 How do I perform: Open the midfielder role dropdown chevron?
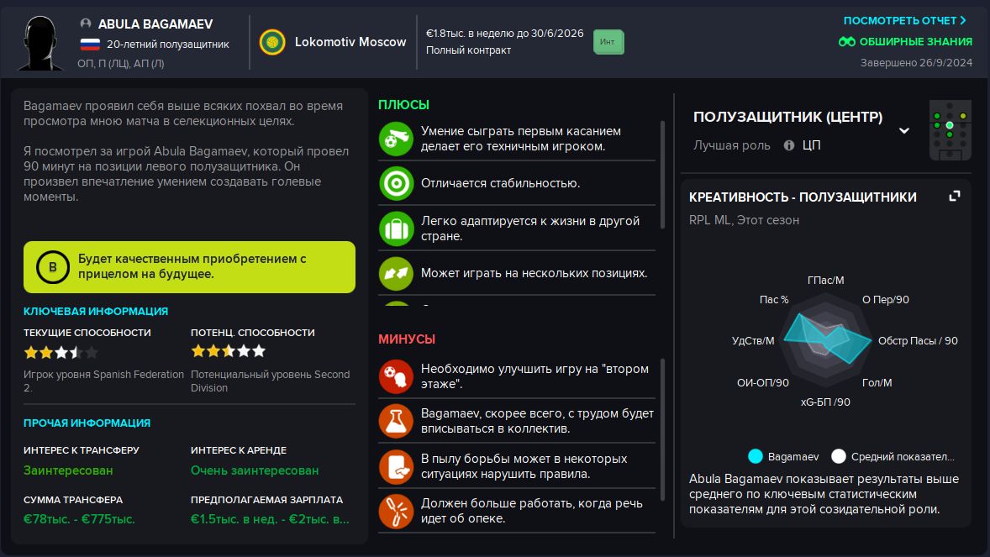point(904,130)
